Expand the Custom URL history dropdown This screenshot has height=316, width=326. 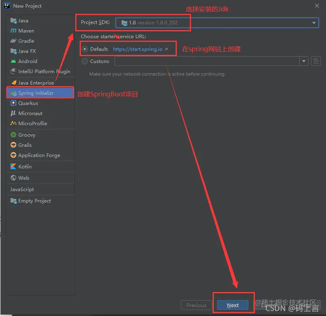click(304, 61)
